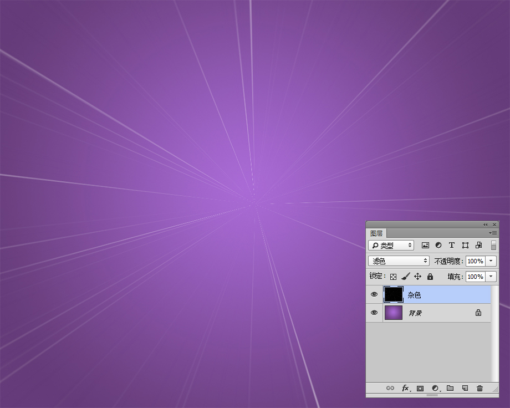
Task: Open the opacity slider dropdown arrow
Action: [491, 261]
